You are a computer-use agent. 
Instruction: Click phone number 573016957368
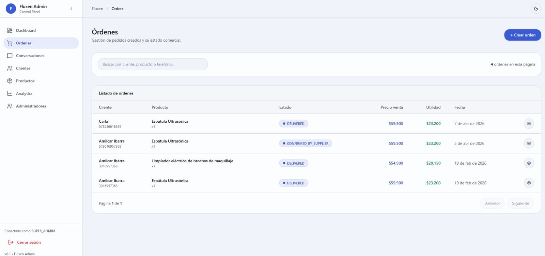click(110, 147)
